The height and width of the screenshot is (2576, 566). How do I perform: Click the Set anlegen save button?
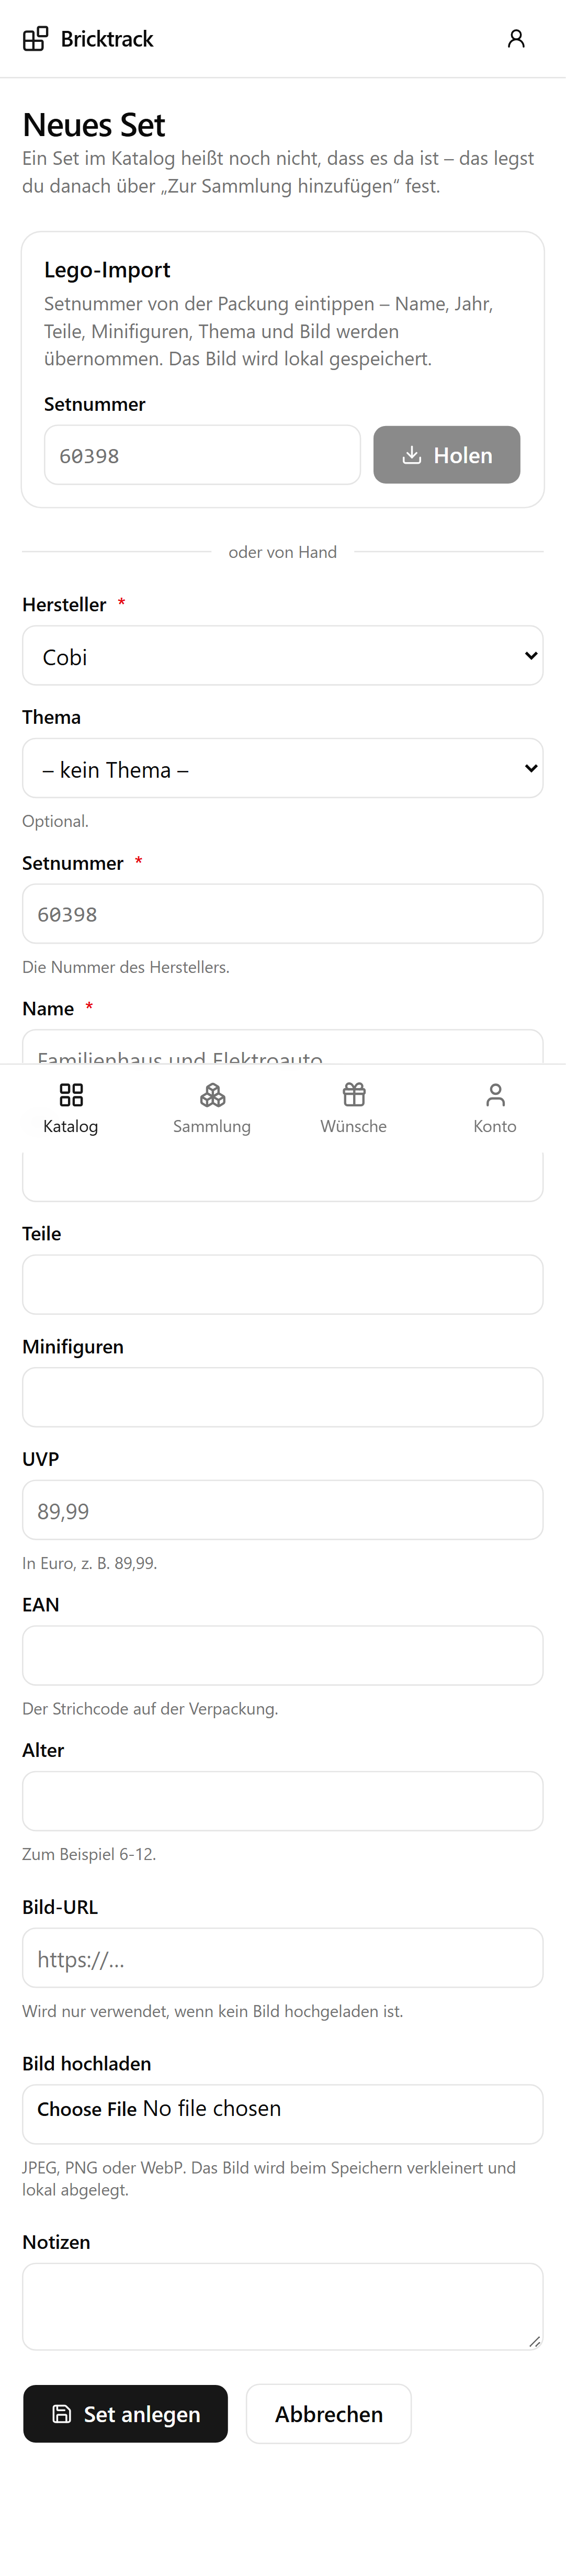[x=126, y=2414]
